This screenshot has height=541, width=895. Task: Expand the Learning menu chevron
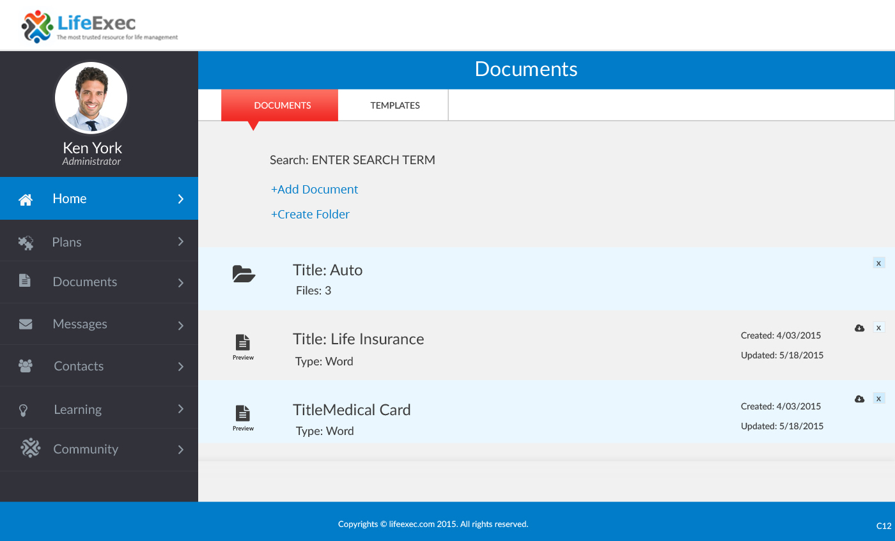tap(181, 409)
